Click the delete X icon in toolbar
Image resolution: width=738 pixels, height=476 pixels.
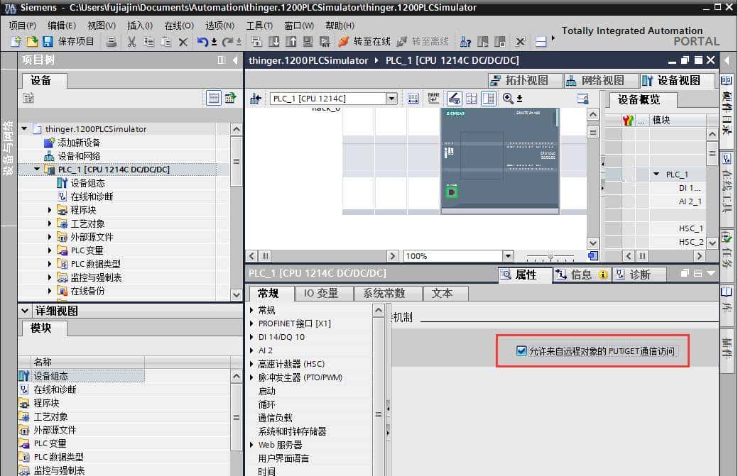tap(183, 42)
